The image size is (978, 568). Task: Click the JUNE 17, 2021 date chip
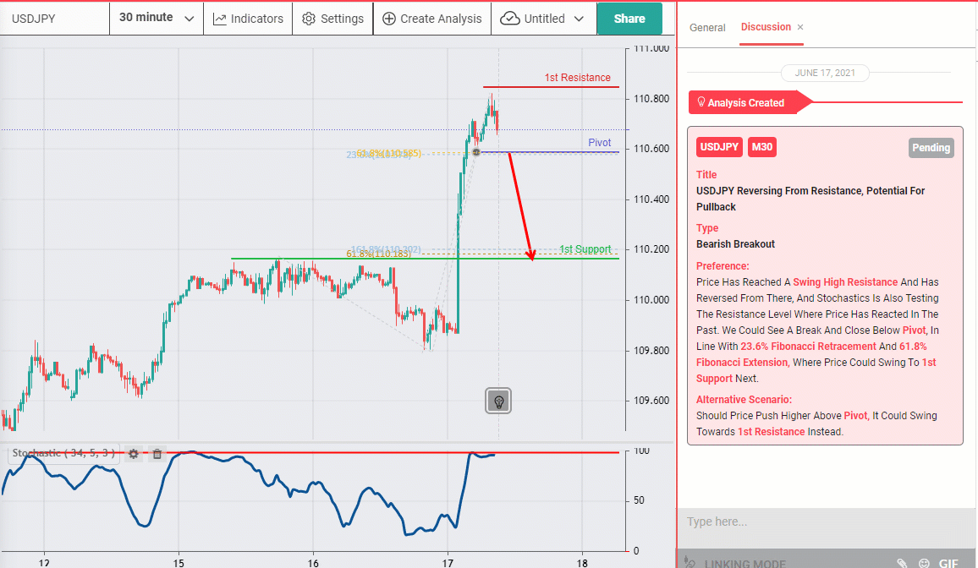(x=825, y=73)
